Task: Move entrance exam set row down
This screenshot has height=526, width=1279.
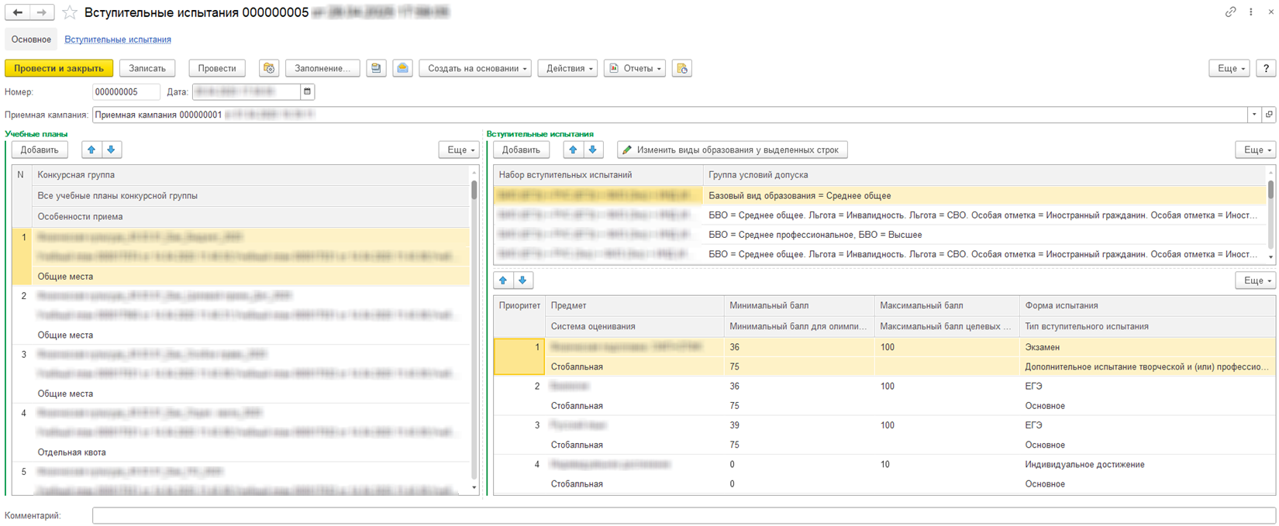Action: [592, 150]
